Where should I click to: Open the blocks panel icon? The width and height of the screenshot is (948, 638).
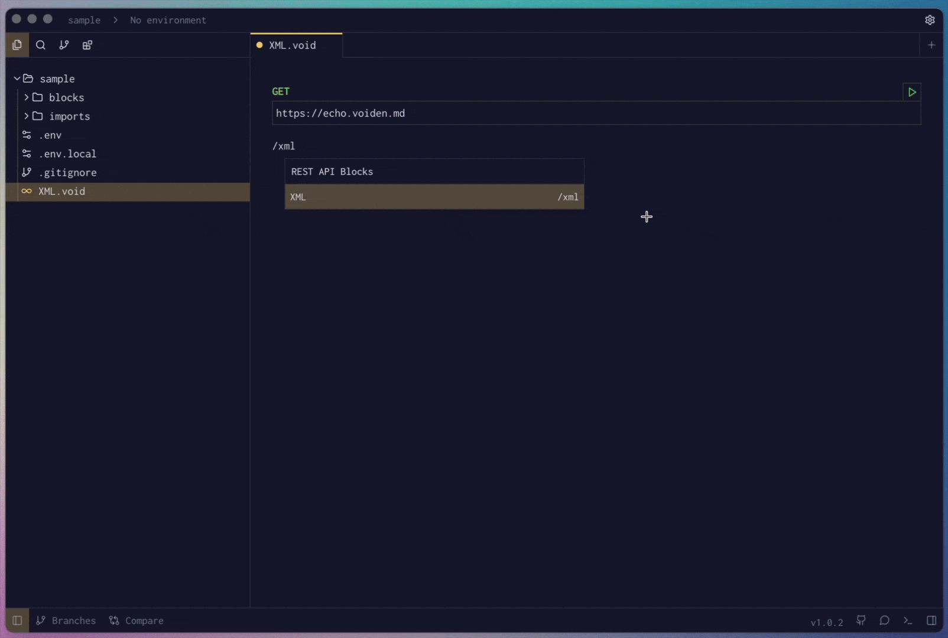[x=87, y=44]
